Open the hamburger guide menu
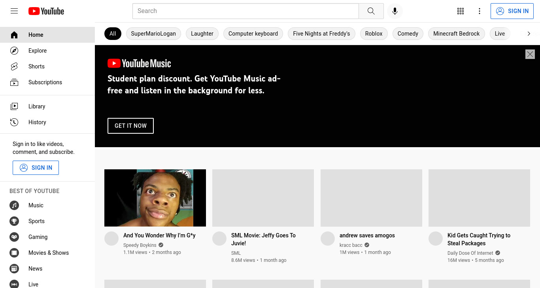This screenshot has width=540, height=288. 14,11
